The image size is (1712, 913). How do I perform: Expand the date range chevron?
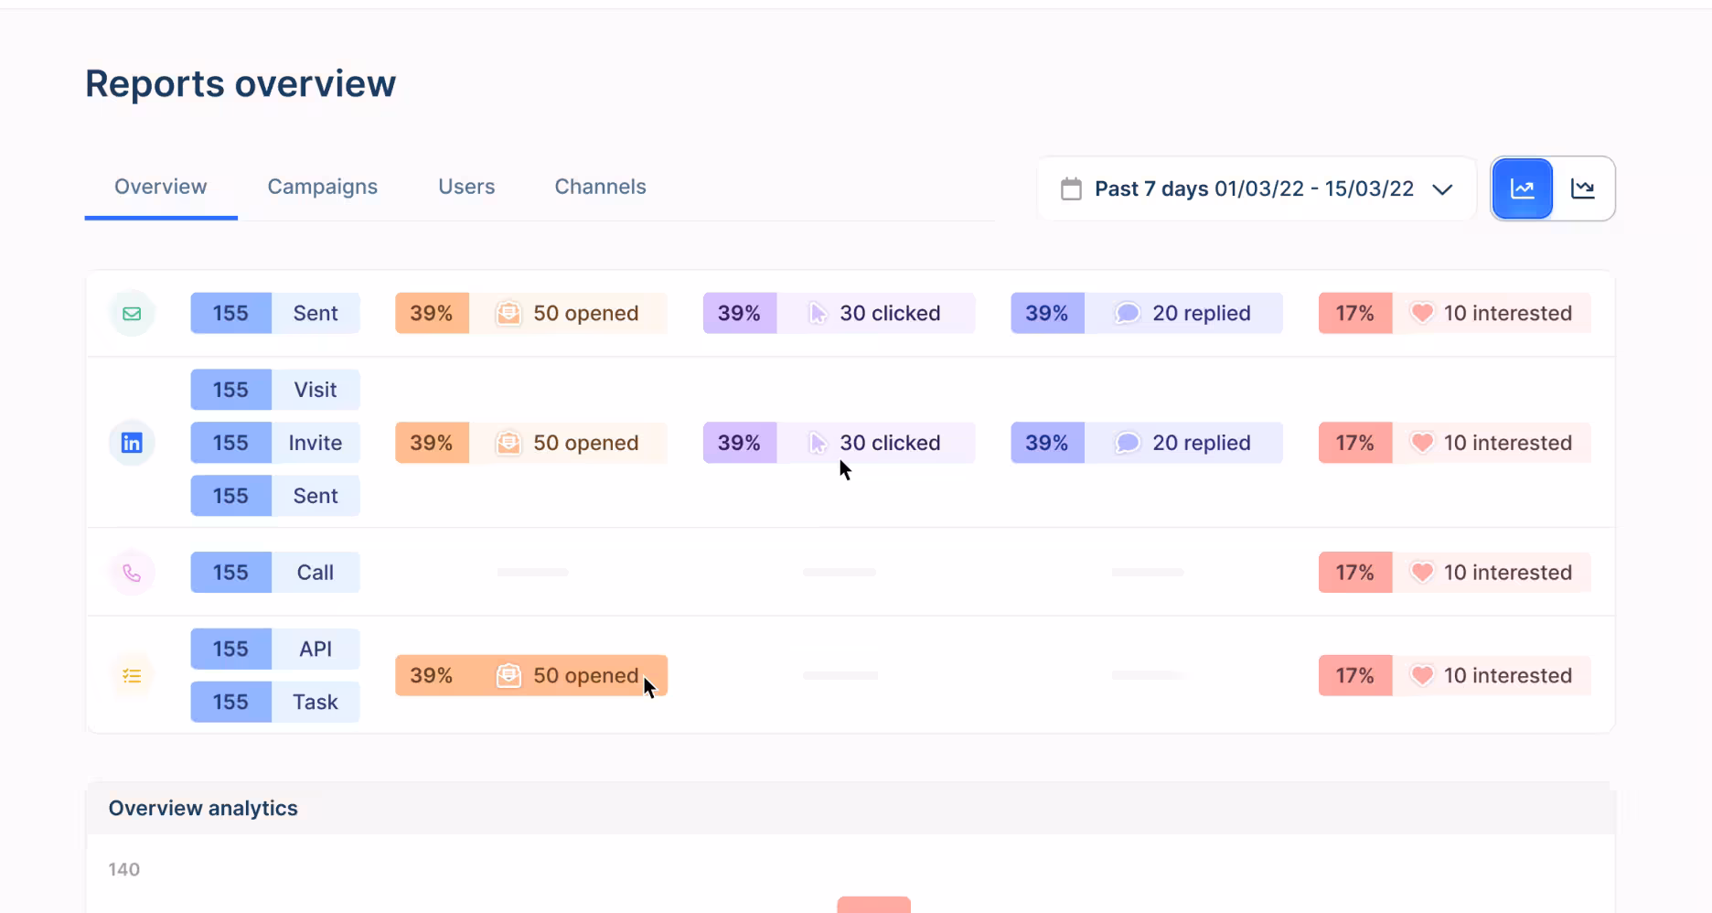point(1442,189)
